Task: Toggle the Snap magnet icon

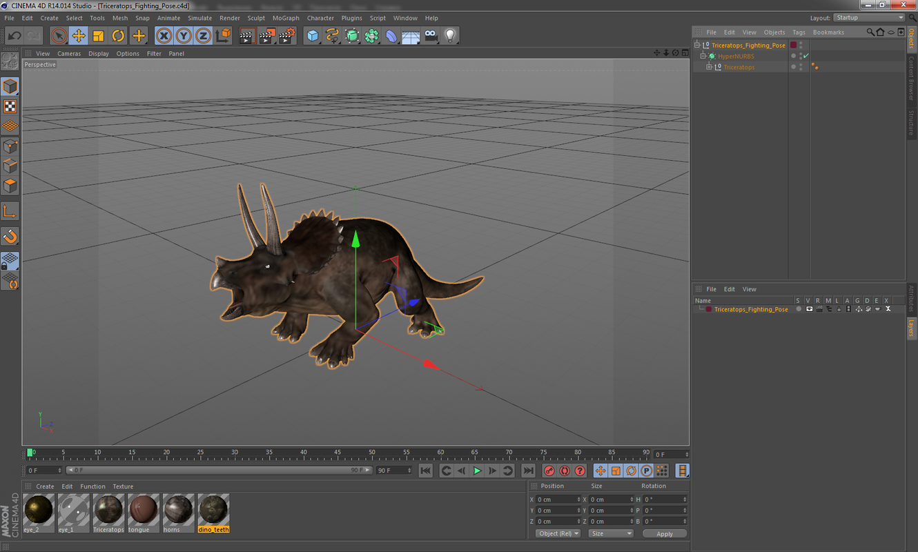Action: (10, 237)
